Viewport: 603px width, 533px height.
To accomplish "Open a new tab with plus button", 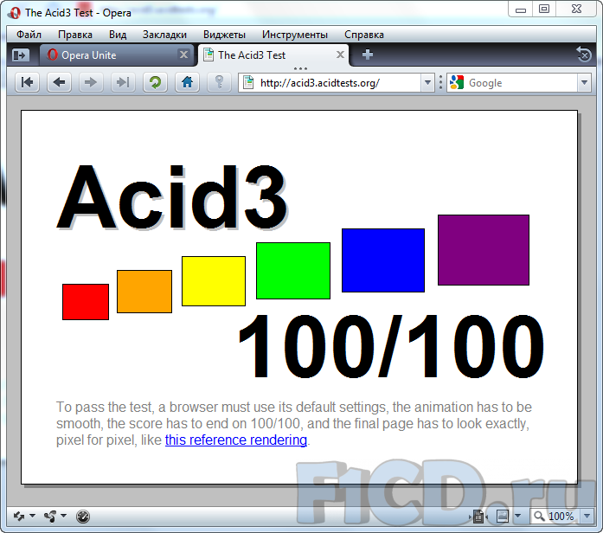I will (x=368, y=55).
